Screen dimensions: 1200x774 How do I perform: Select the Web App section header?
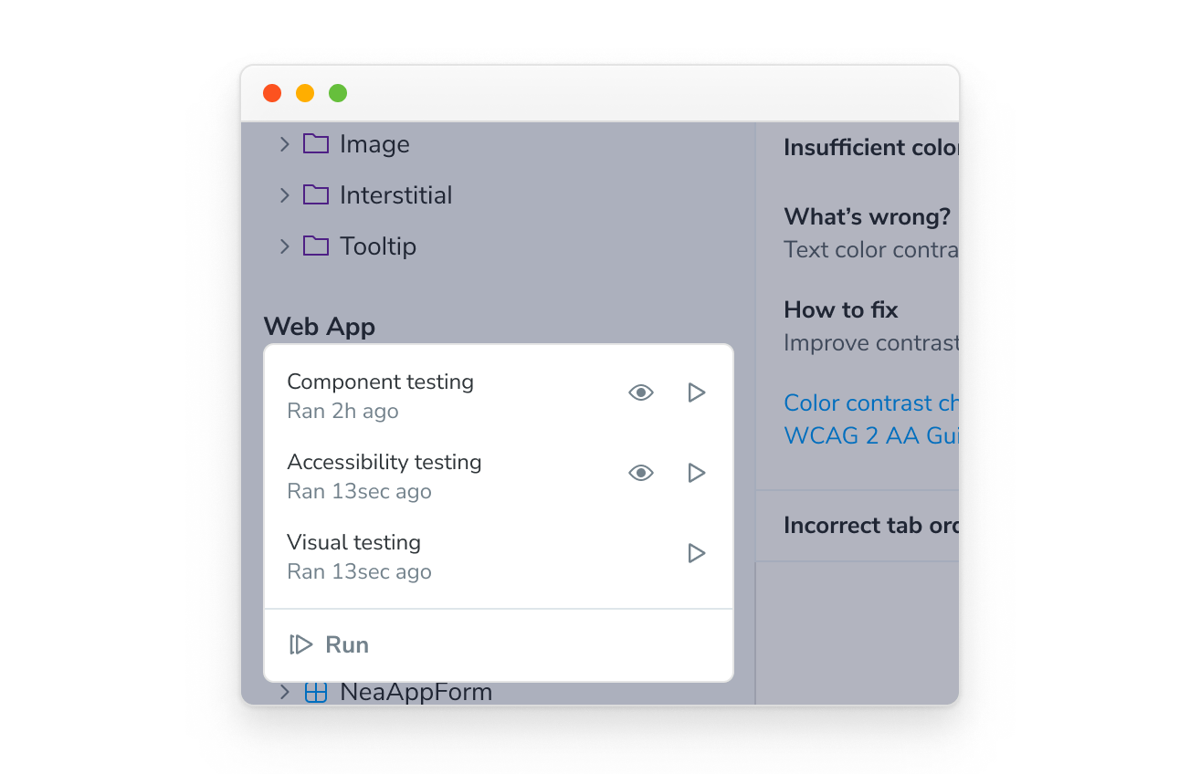(x=319, y=326)
